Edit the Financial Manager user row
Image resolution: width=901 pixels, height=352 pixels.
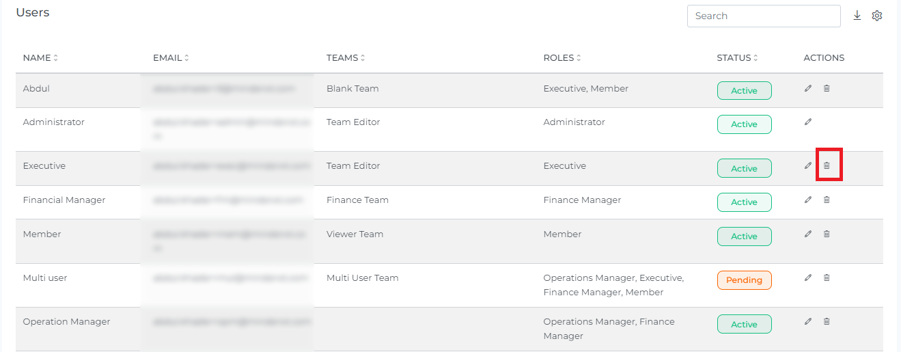click(808, 200)
